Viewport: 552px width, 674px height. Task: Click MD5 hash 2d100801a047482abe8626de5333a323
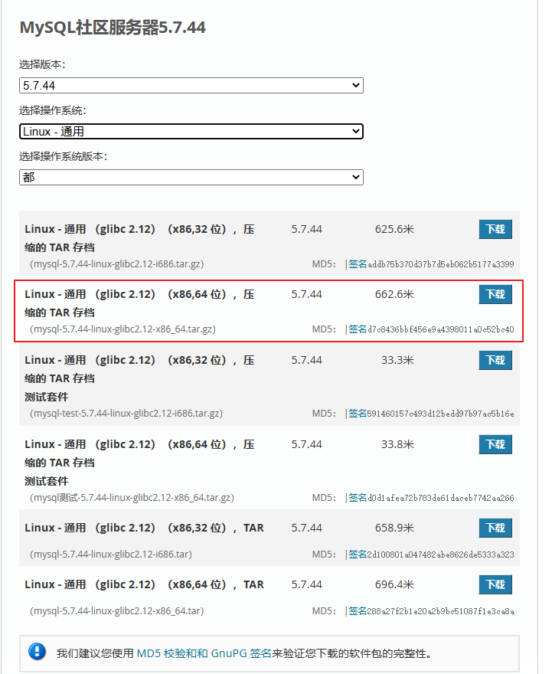point(441,555)
